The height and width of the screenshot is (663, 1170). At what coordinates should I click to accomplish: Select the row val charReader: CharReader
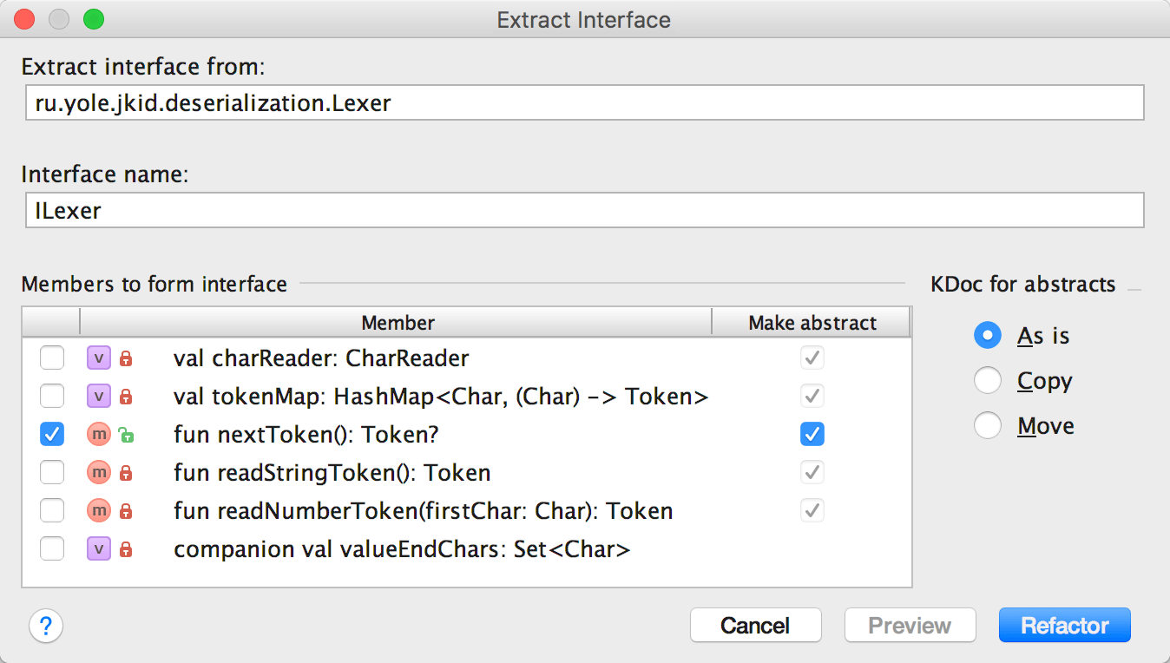coord(467,358)
